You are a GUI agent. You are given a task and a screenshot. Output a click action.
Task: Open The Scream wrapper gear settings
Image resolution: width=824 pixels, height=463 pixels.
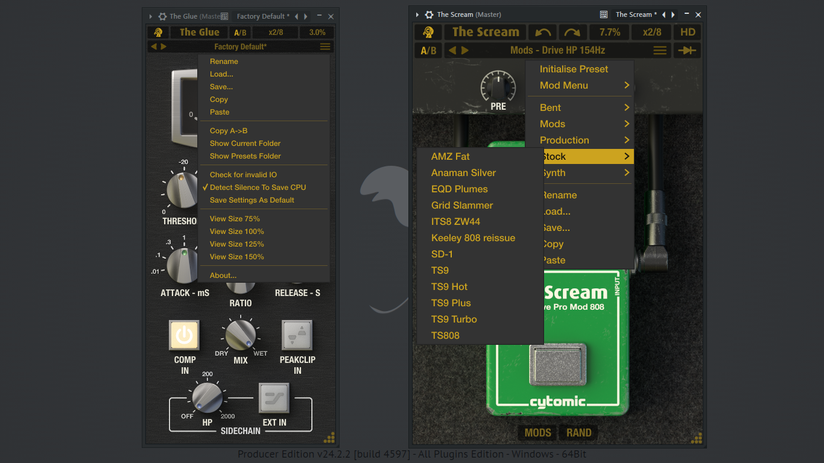(x=429, y=14)
